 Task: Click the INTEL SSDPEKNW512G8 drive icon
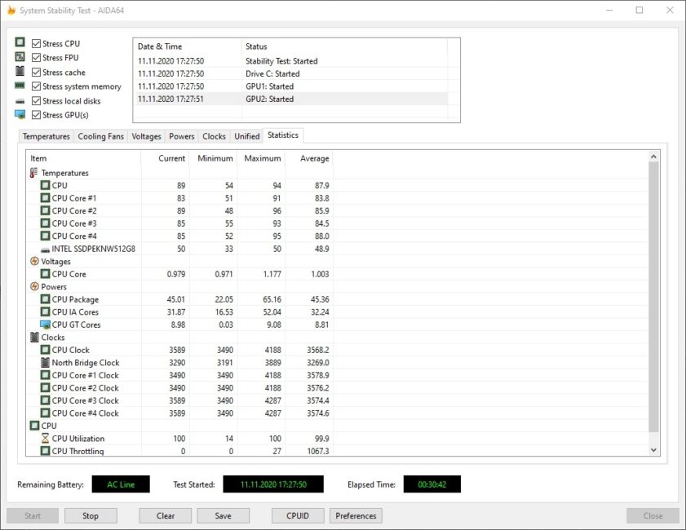point(45,249)
